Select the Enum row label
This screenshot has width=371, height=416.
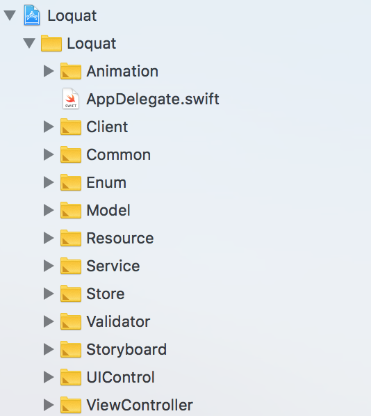106,182
